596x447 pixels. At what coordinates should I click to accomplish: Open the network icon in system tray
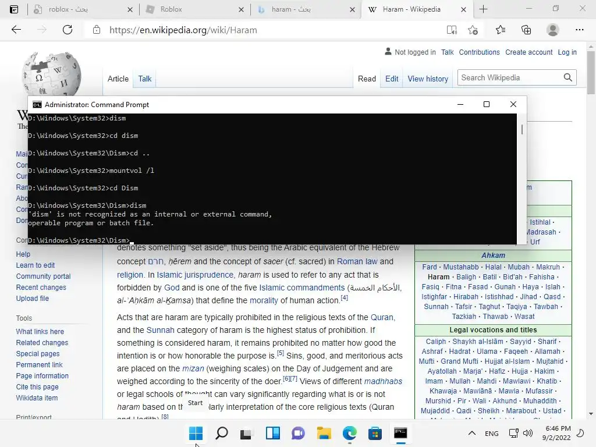pos(513,433)
